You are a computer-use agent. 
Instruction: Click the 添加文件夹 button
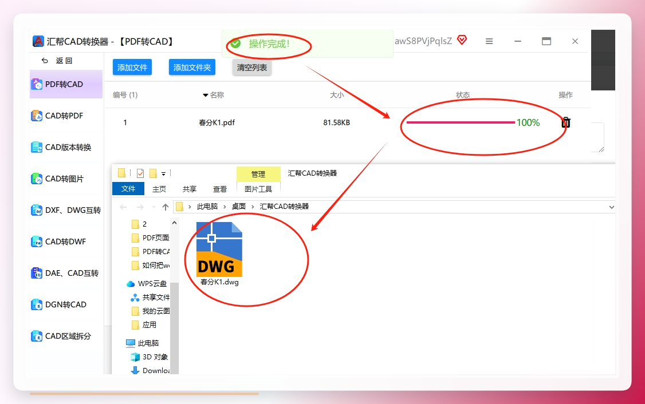pos(192,68)
